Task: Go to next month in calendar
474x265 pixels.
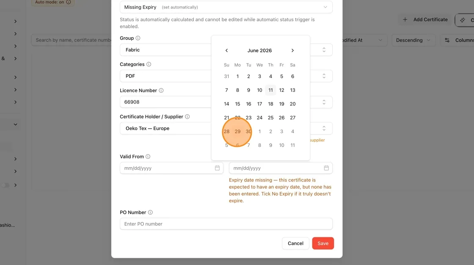Action: (x=292, y=50)
